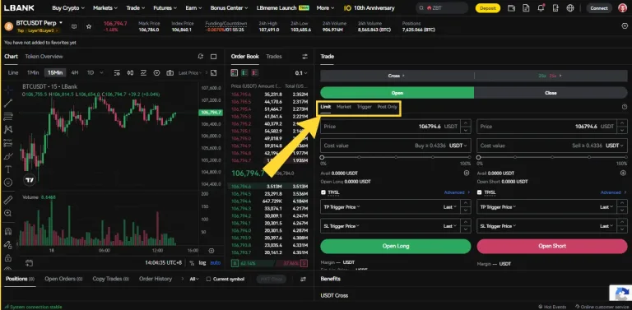Open the Last Price chart dropdown
This screenshot has height=310, width=632.
pos(191,73)
